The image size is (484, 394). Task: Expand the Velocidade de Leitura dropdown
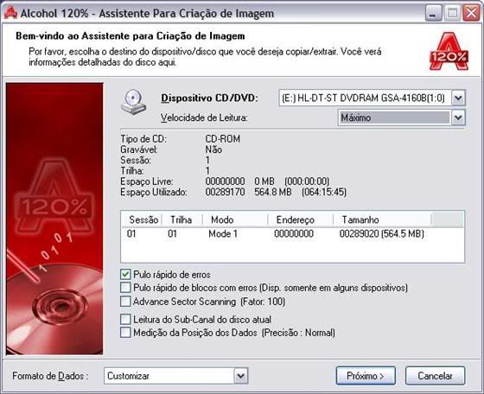coord(458,118)
